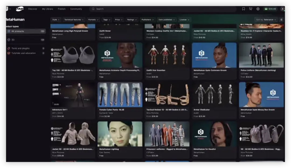291x168 pixels.
Task: Open Female Cyber Pants BLUE thumbnail
Action: pos(120,95)
